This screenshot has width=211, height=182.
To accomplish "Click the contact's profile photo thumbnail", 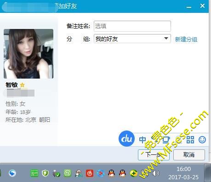I will coord(29,54).
